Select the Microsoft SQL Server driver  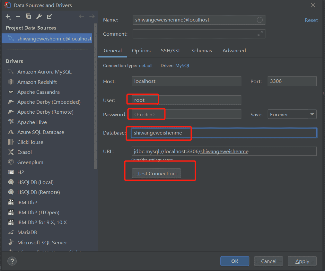[x=42, y=242]
